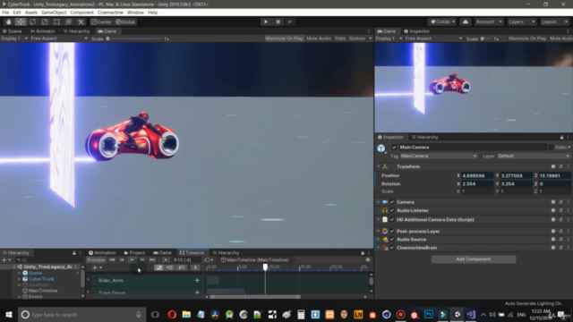Select MainTimeline in Hierarchy
This screenshot has height=322, width=573.
click(43, 291)
